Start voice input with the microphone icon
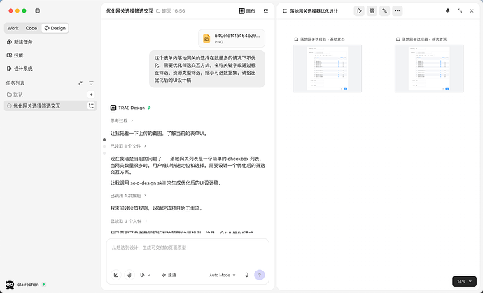 coord(246,275)
